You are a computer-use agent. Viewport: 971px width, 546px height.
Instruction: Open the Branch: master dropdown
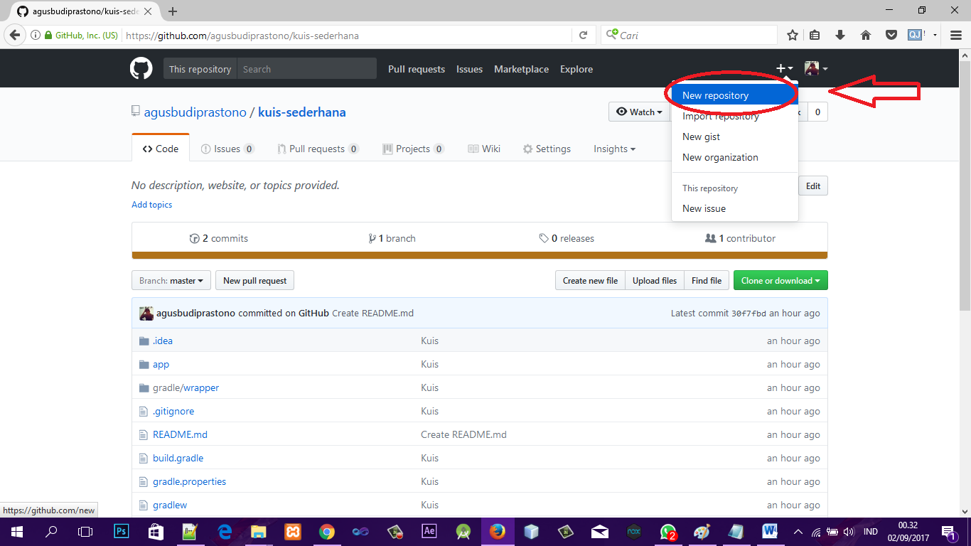(171, 280)
